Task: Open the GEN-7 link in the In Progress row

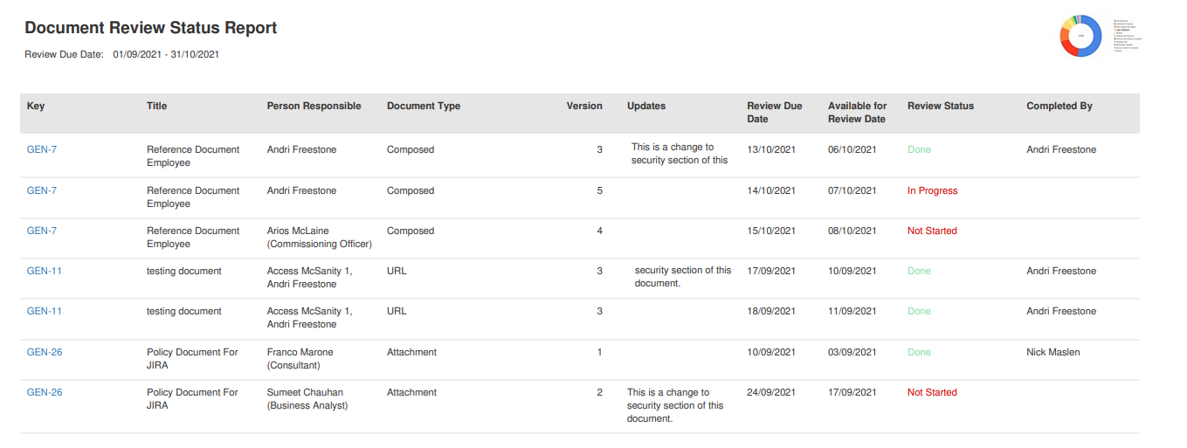Action: (x=42, y=190)
